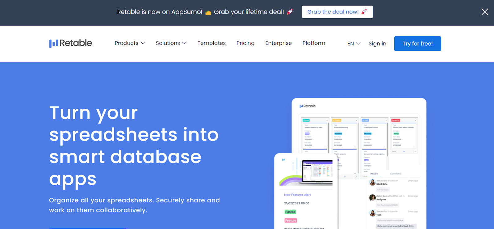Viewport: 494px width, 229px height.
Task: Click the 'Organize all your spreadsheets' subheading
Action: click(134, 205)
